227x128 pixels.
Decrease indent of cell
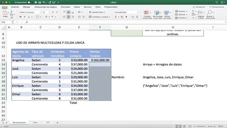click(x=79, y=17)
